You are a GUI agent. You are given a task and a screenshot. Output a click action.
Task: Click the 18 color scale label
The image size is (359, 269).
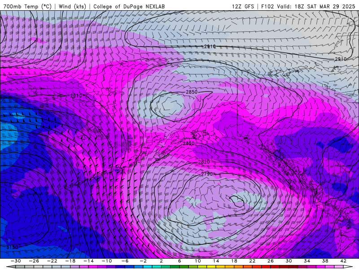pyautogui.click(x=234, y=261)
